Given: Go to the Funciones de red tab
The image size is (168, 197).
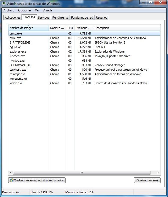Looking at the screenshot, I should tap(82, 18).
